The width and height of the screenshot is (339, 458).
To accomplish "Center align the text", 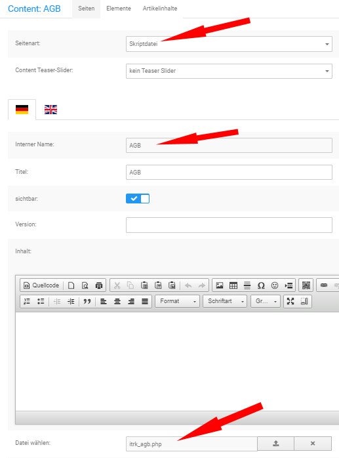I will click(117, 301).
